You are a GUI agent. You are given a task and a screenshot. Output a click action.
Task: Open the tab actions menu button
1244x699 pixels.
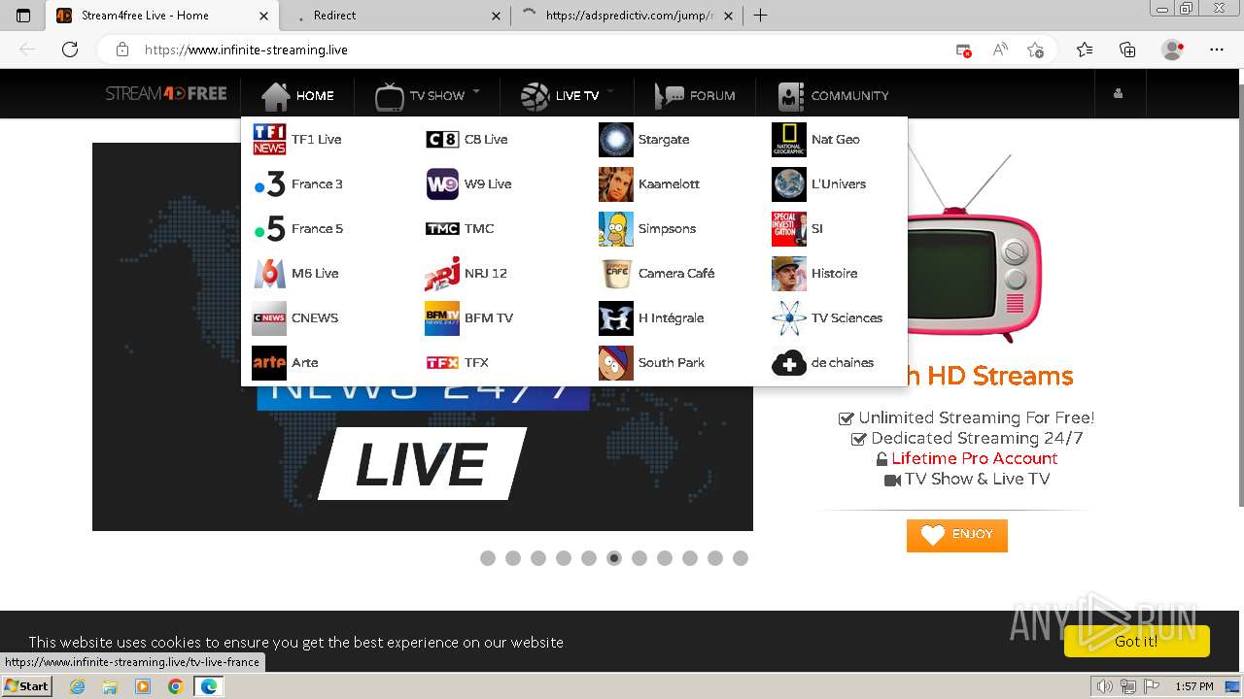point(23,16)
